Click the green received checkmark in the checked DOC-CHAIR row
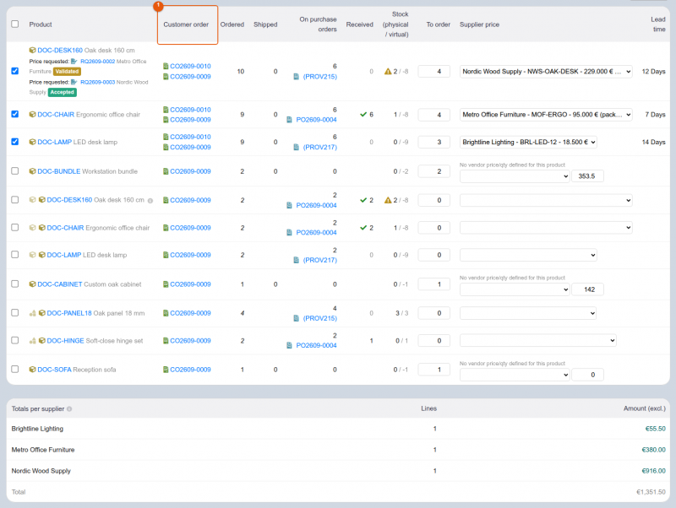The height and width of the screenshot is (508, 676). [x=363, y=115]
